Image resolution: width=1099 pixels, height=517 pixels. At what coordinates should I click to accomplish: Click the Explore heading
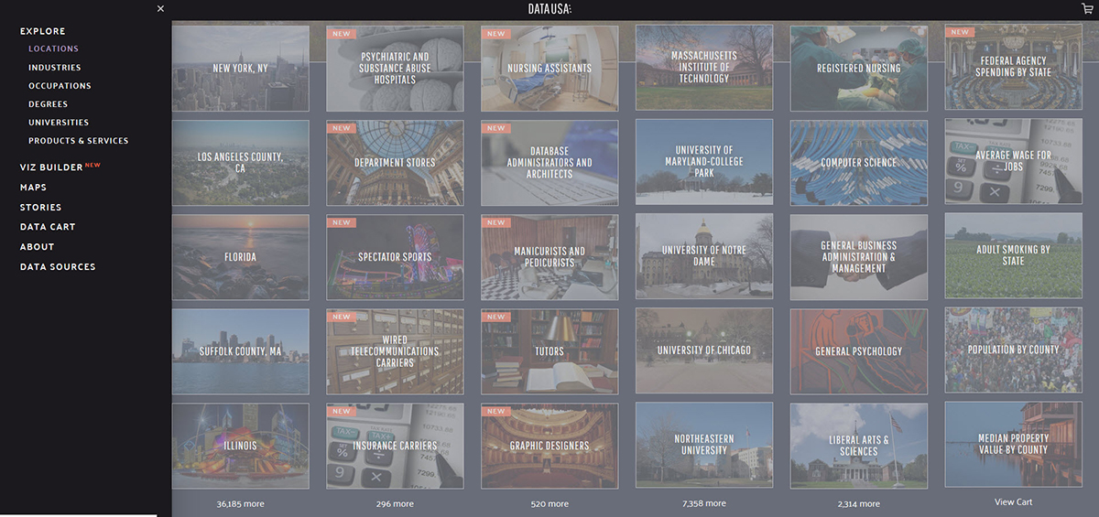42,31
